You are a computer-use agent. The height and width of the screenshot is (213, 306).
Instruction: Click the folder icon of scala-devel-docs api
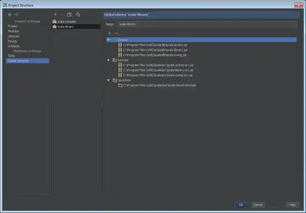(x=120, y=85)
